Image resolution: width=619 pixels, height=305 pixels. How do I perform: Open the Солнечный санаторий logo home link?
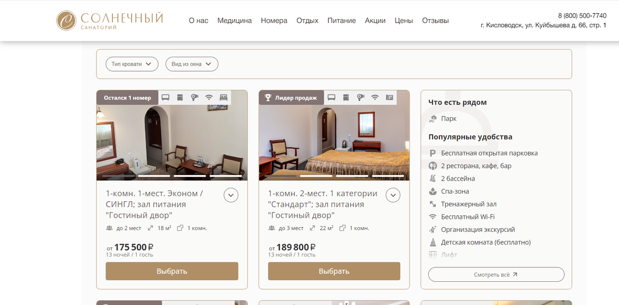coord(109,21)
